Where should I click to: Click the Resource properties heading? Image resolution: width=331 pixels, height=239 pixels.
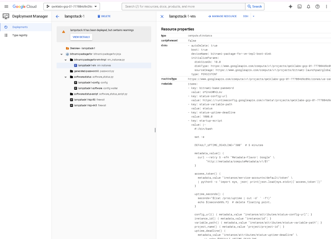(178, 29)
